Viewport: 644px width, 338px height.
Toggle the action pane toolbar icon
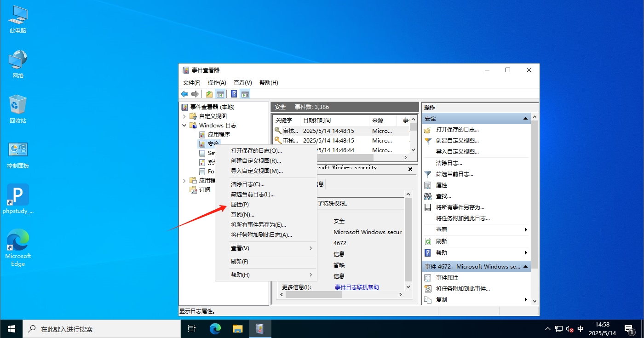(245, 94)
